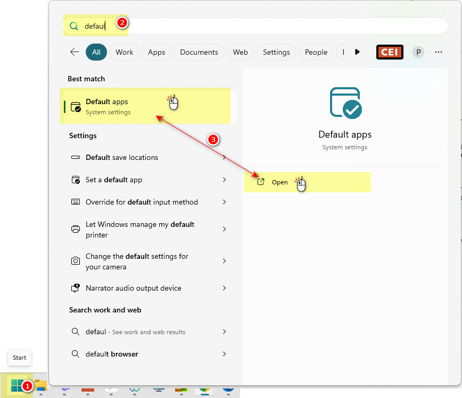Switch to the Documents filter tab
Viewport: 462px width, 398px height.
[199, 52]
